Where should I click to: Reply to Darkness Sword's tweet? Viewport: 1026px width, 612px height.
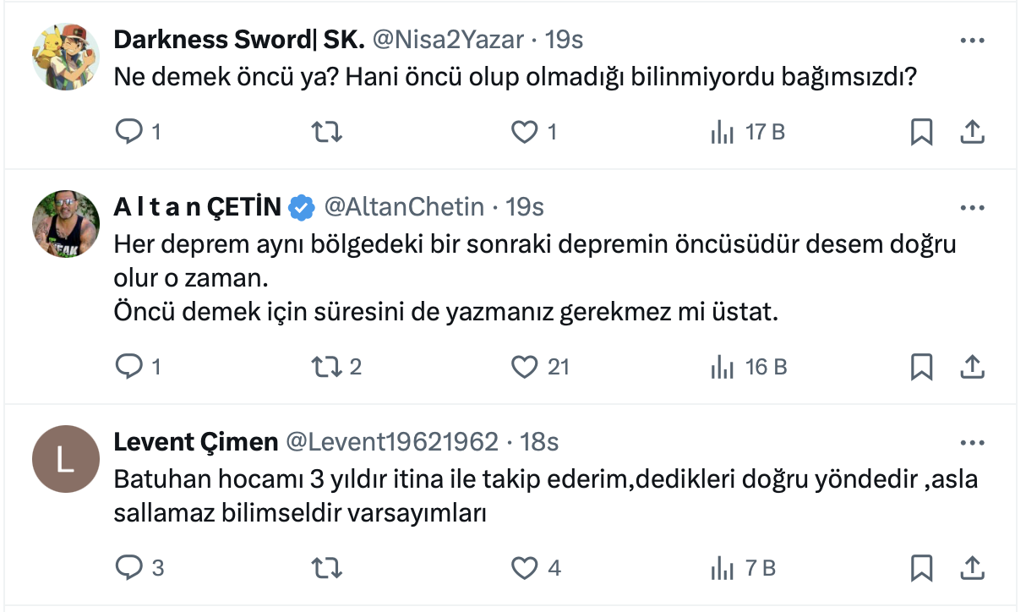point(128,132)
